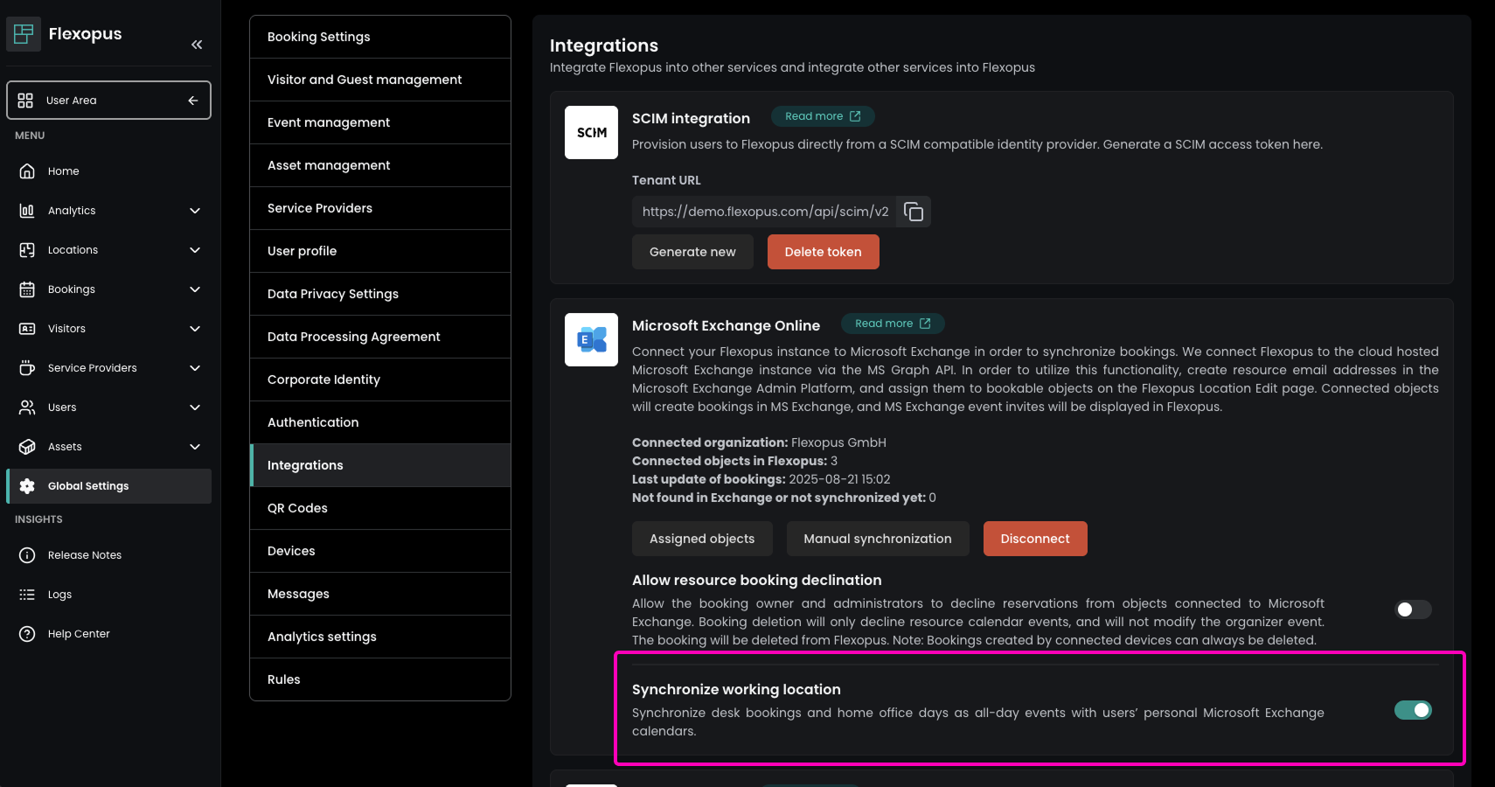The width and height of the screenshot is (1495, 787).
Task: Expand the Assets submenu chevron
Action: pos(195,447)
